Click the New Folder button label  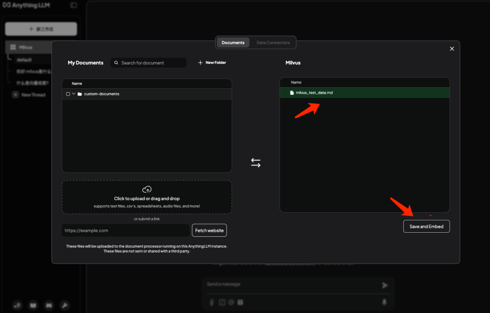point(216,63)
